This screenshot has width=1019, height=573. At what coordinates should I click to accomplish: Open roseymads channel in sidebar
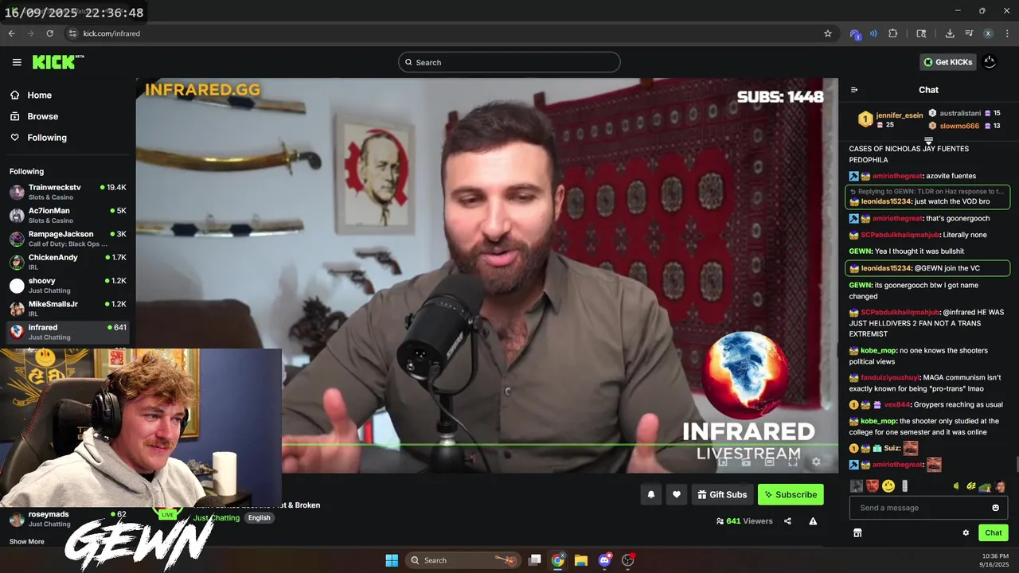[68, 519]
